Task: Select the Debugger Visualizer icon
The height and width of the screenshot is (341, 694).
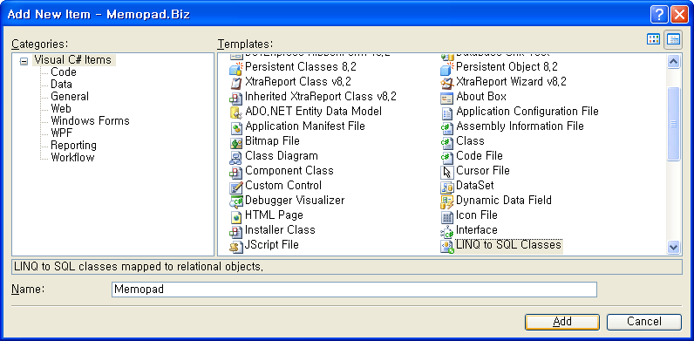Action: 236,201
